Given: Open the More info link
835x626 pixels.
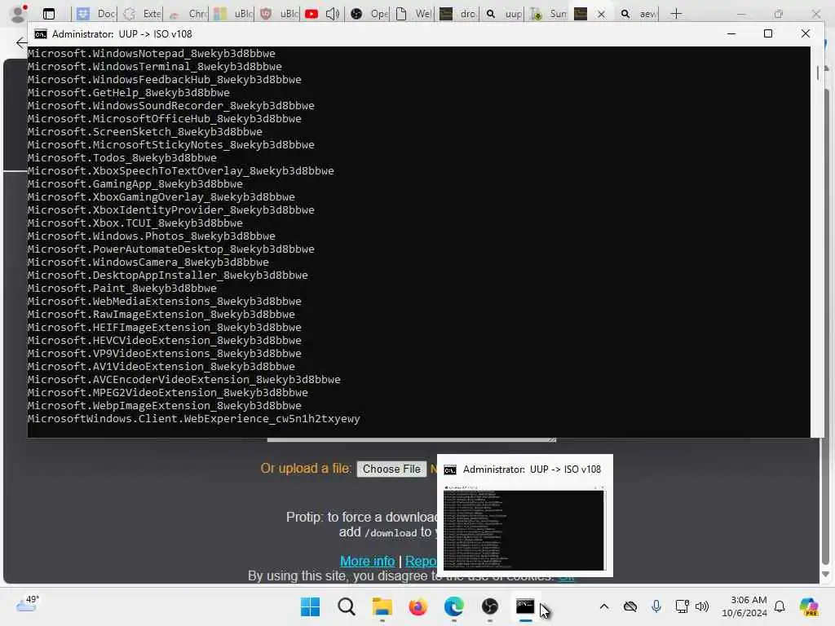Looking at the screenshot, I should 367,561.
